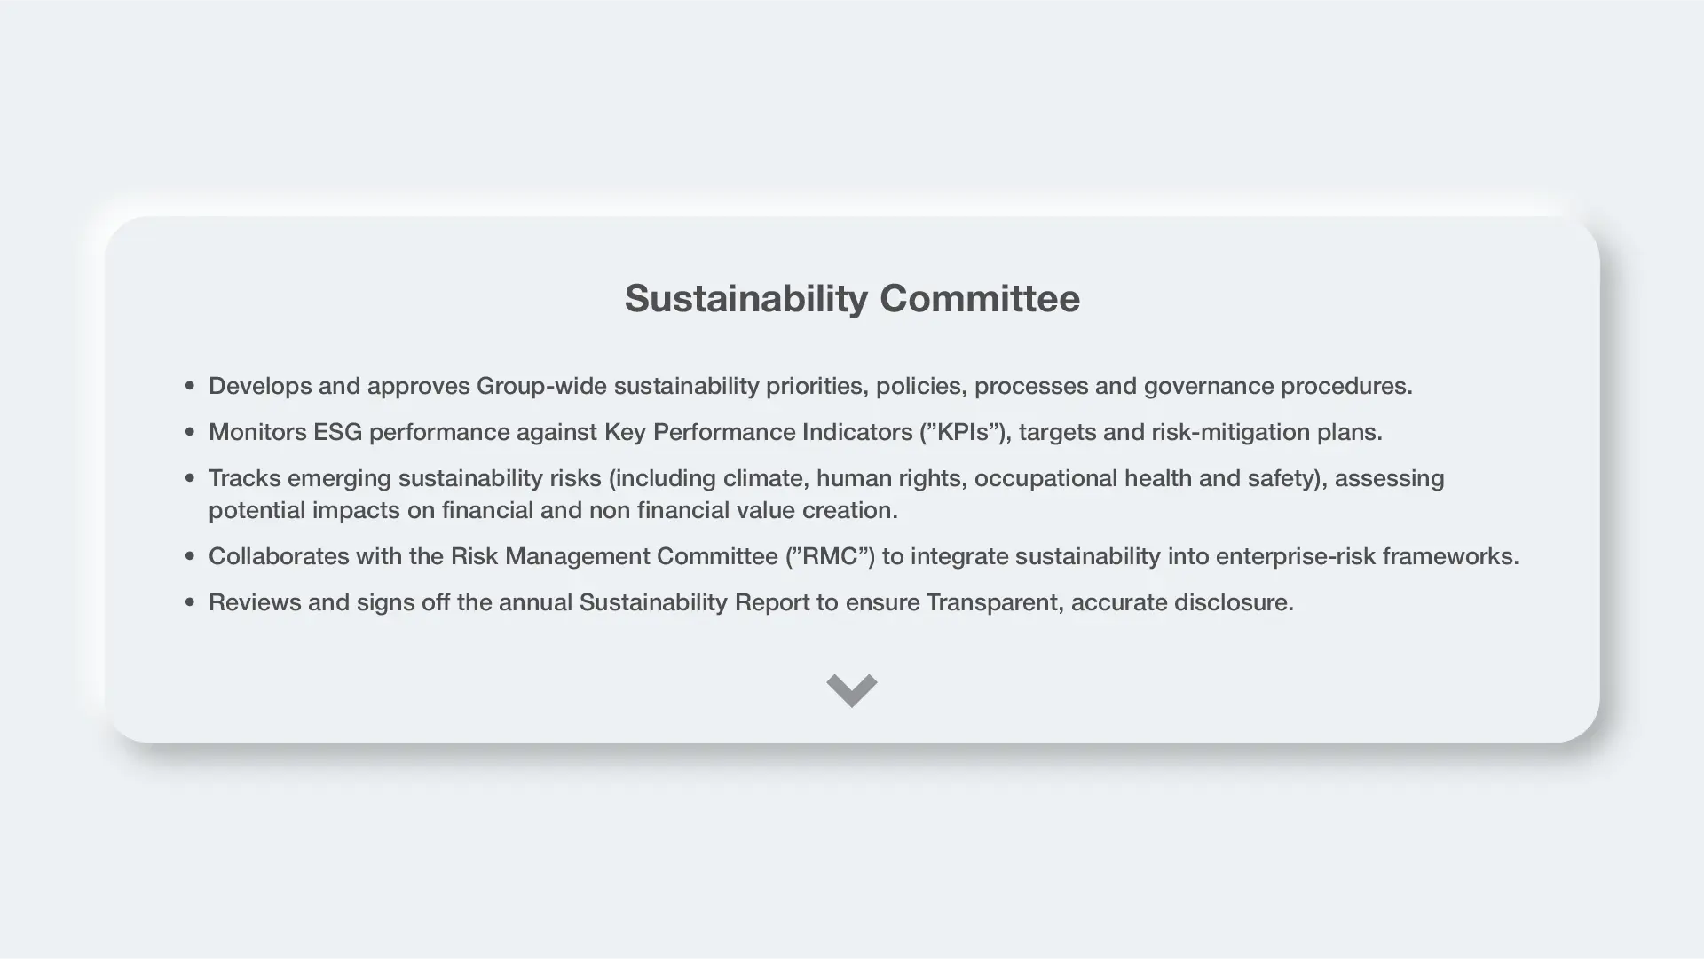The image size is (1704, 959).
Task: Click the "Tracks emerging sustainability risks" line
Action: (825, 478)
